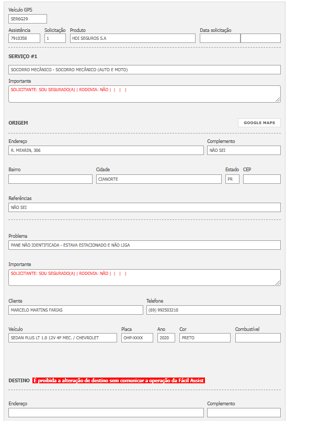Screen dimensions: 331x421
Task: Click the Veículo GPS field
Action: [28, 19]
